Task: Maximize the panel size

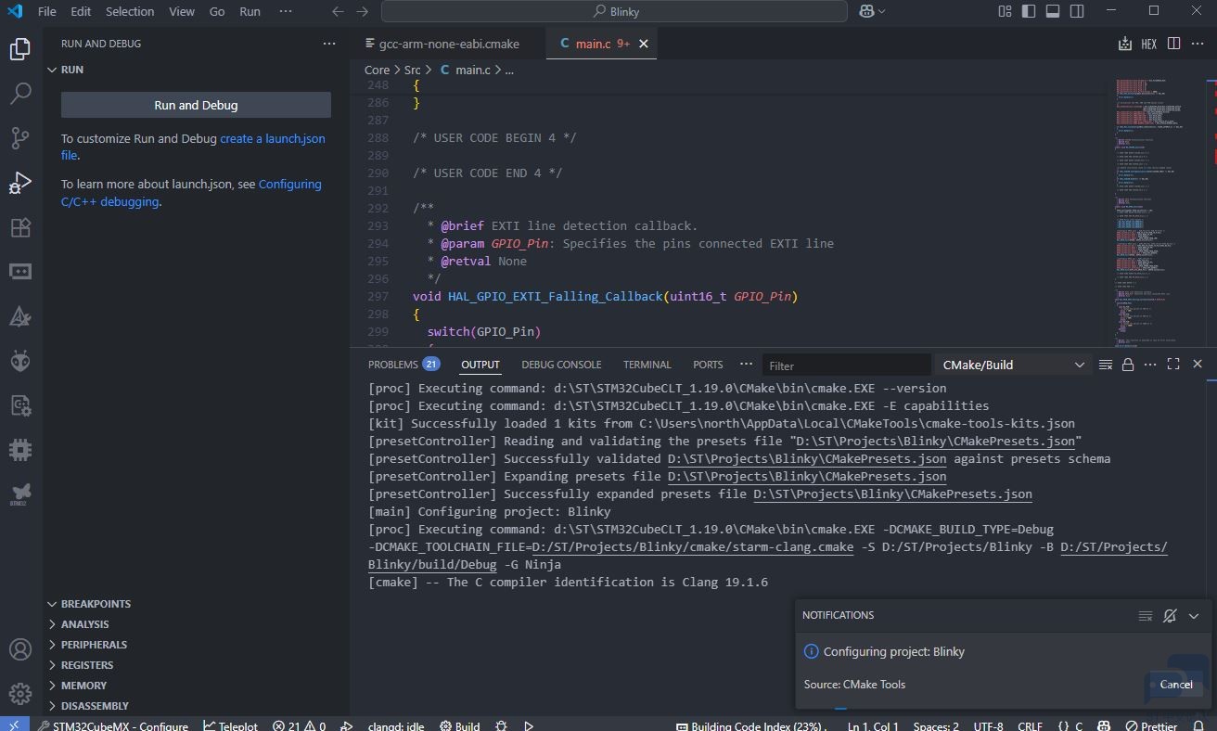Action: click(1173, 365)
